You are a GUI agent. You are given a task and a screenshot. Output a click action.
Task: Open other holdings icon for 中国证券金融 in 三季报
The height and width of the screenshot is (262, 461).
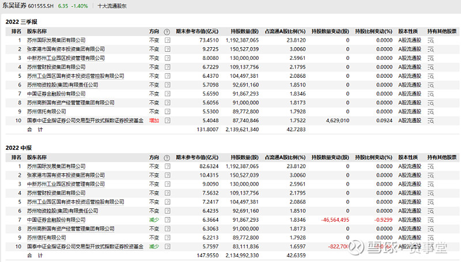point(430,94)
